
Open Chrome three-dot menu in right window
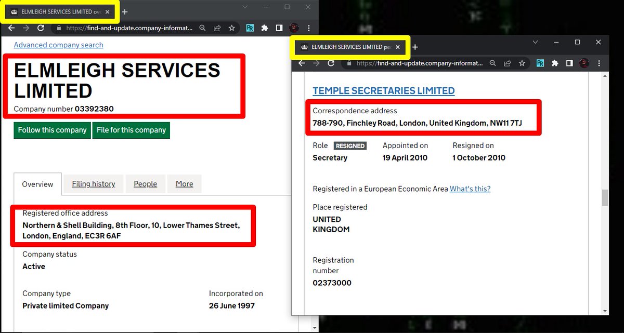click(599, 63)
